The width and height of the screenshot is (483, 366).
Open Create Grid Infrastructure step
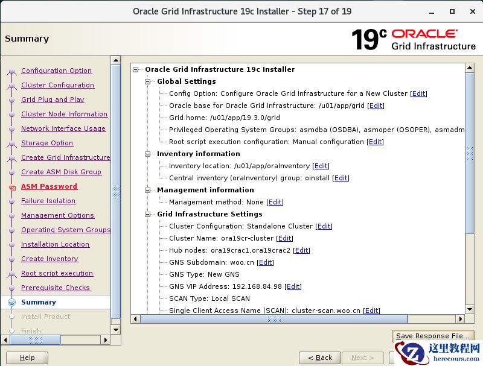[66, 157]
